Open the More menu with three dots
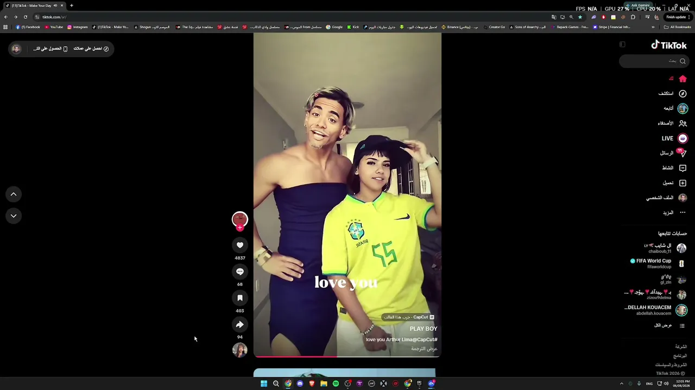 pos(683,212)
